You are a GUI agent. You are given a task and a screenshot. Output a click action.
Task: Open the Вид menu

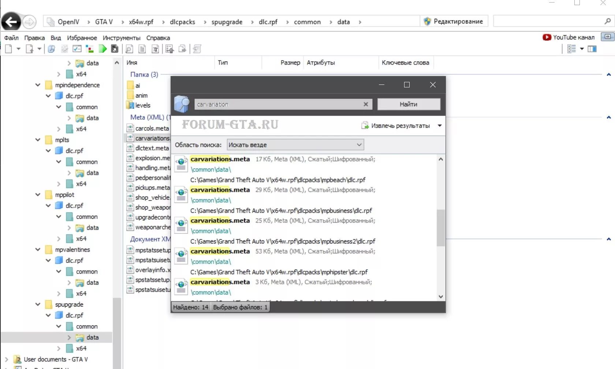56,38
